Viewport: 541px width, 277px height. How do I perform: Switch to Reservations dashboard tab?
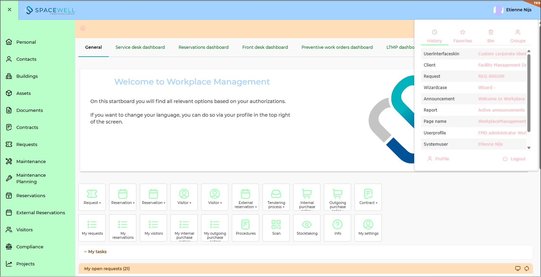pyautogui.click(x=204, y=47)
